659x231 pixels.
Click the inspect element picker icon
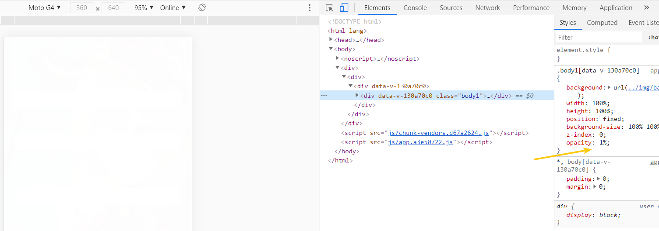click(330, 8)
